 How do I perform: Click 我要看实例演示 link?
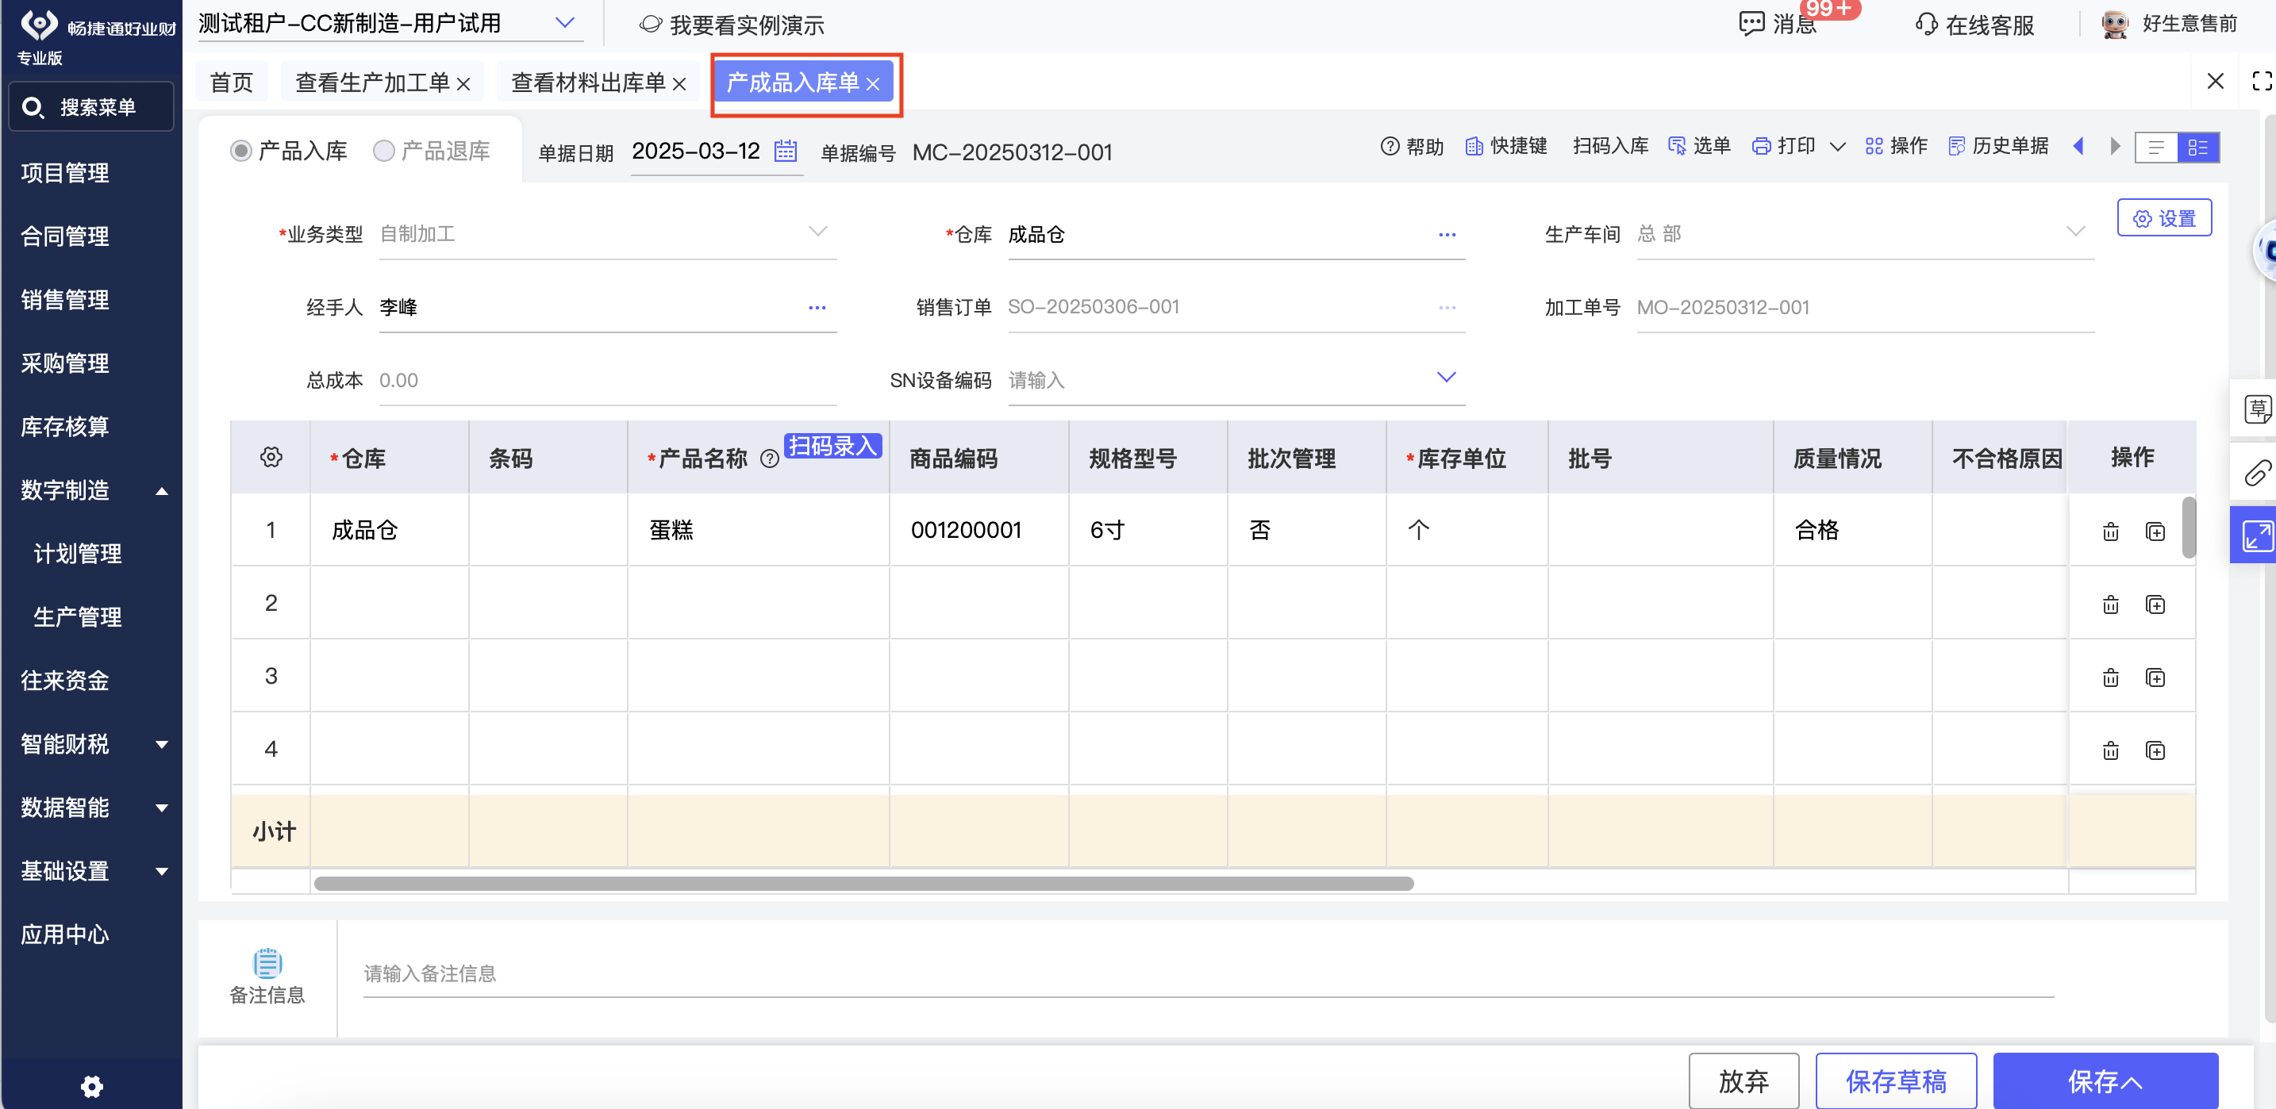click(x=732, y=25)
